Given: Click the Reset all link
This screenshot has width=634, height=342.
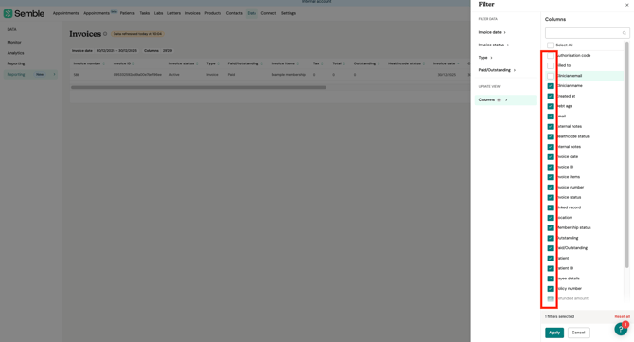Looking at the screenshot, I should (622, 317).
